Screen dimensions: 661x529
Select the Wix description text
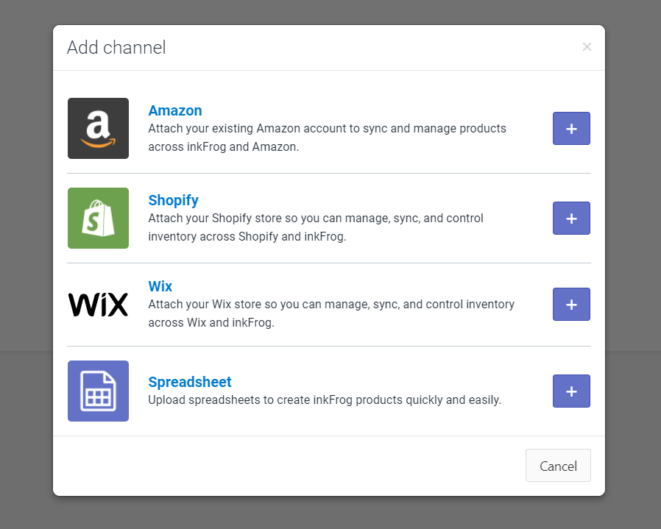[331, 313]
